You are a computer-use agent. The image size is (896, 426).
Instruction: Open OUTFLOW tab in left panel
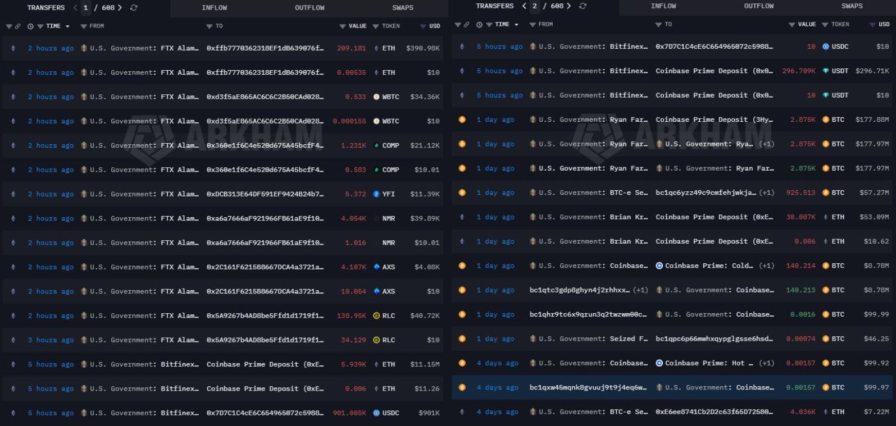click(310, 8)
